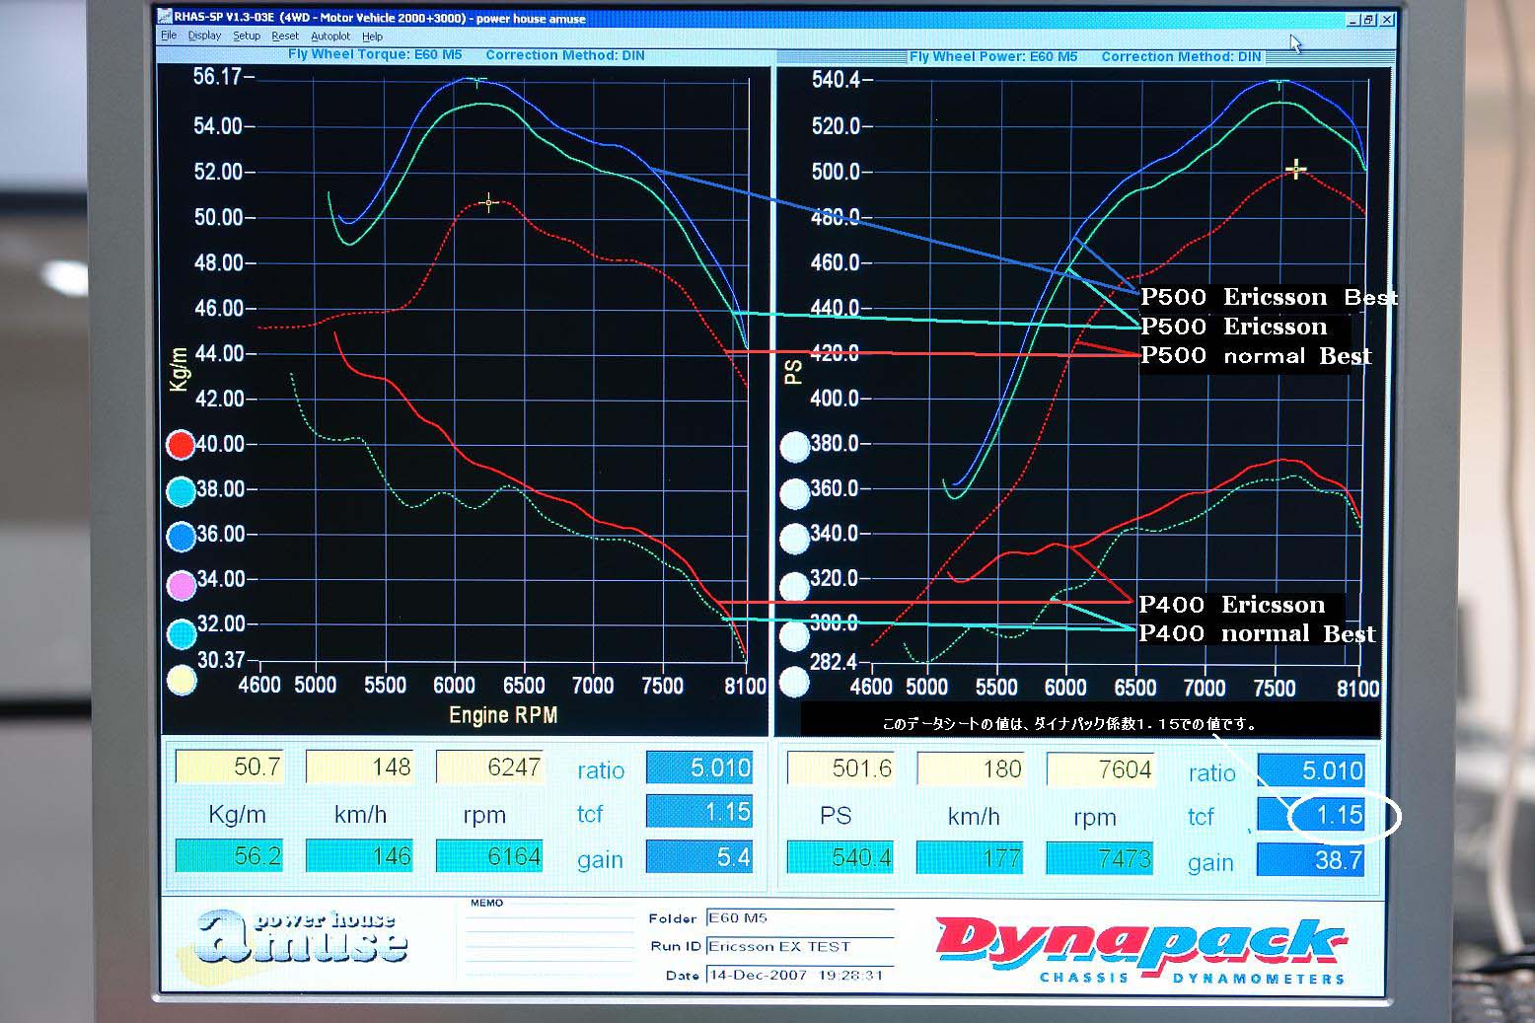The height and width of the screenshot is (1023, 1535).
Task: Click the cyan speed field 146
Action: click(359, 855)
